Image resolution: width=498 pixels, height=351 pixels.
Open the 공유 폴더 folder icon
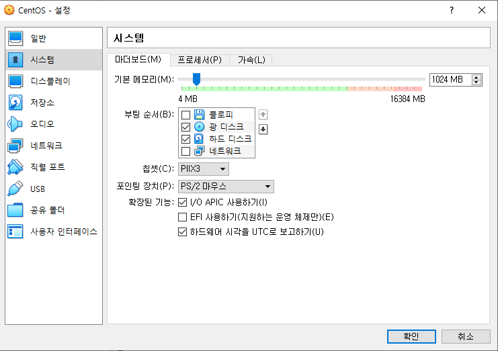(x=15, y=210)
